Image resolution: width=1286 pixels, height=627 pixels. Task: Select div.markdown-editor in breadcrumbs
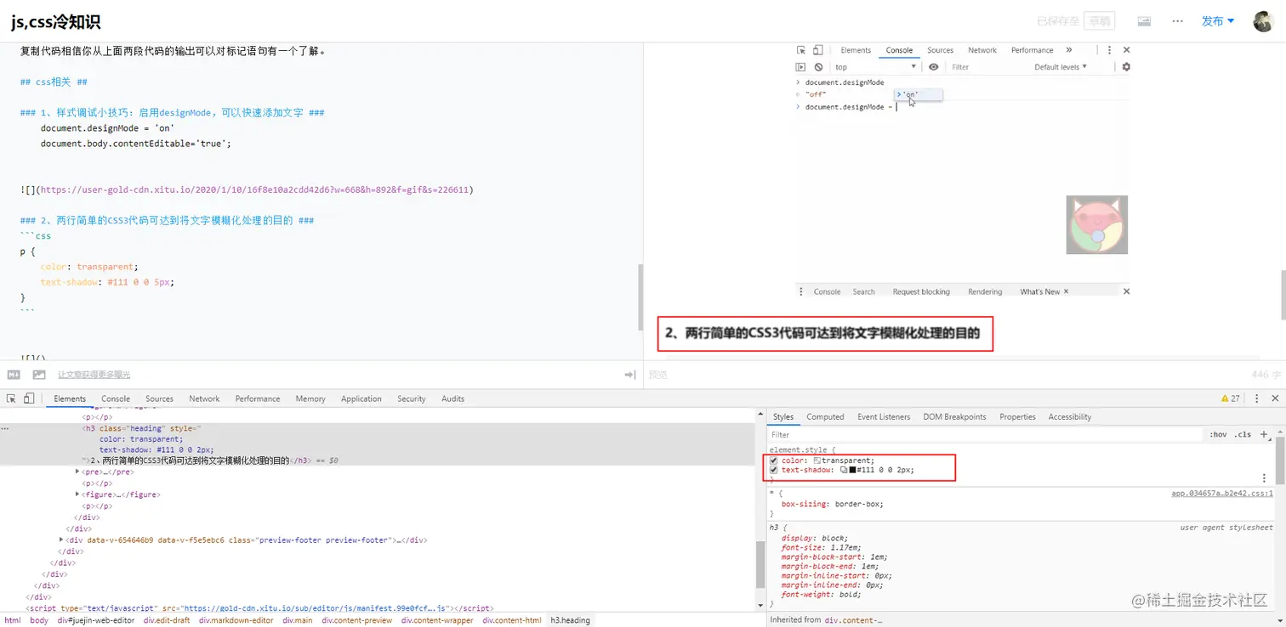pyautogui.click(x=236, y=620)
